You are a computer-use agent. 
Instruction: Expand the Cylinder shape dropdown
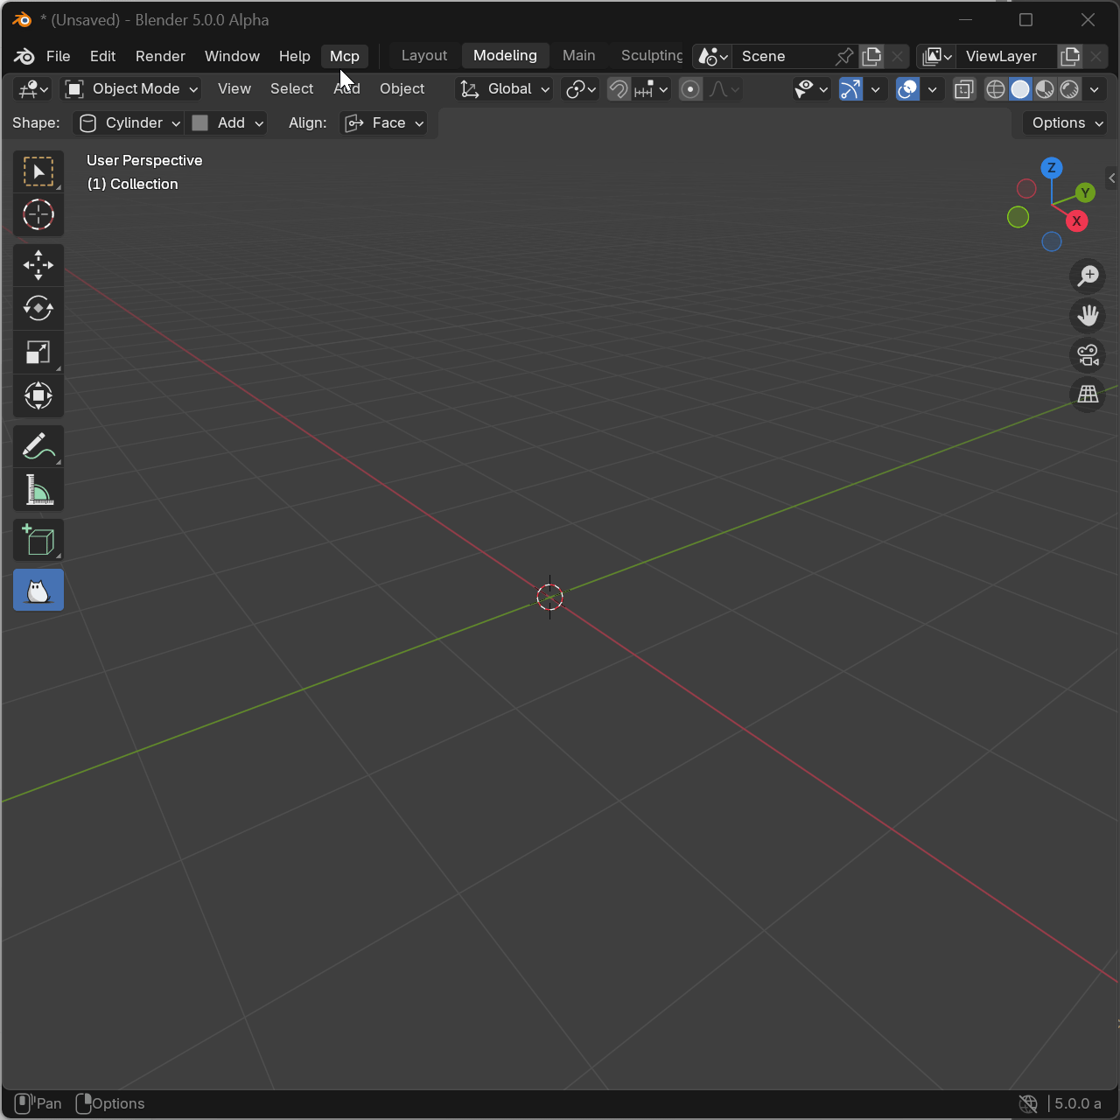129,123
